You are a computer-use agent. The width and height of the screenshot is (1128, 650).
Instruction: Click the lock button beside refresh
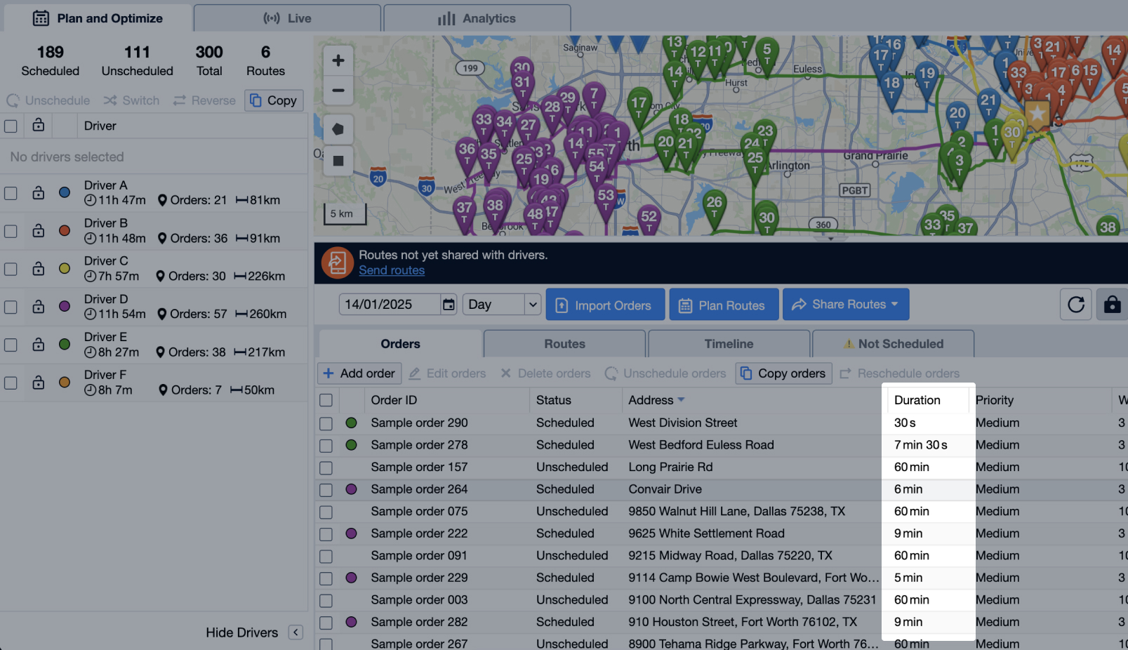1112,305
